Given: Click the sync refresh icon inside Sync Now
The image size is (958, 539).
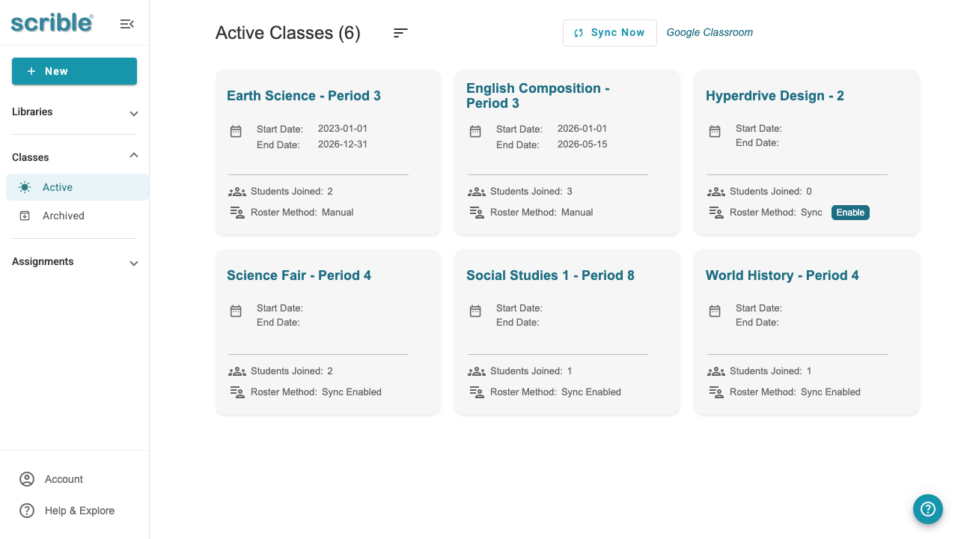Looking at the screenshot, I should (577, 33).
